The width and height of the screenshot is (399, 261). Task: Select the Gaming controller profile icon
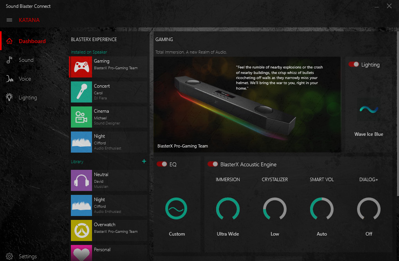click(81, 67)
